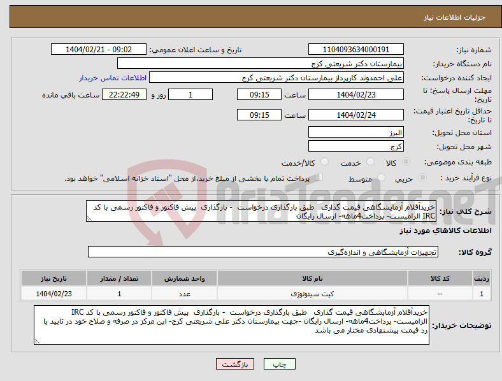
Task: Click the بازگشت back button
Action: click(235, 364)
